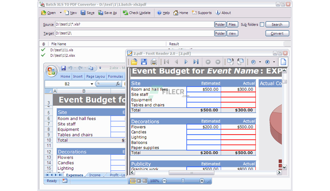Go to next page in Foxit Reader
Screen dimensions: 330x191
click(x=186, y=62)
